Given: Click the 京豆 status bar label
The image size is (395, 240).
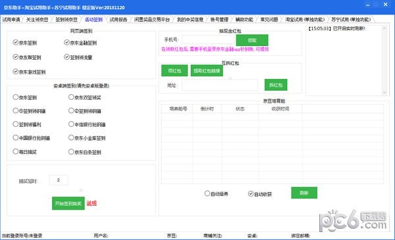Looking at the screenshot, I should pyautogui.click(x=172, y=235).
